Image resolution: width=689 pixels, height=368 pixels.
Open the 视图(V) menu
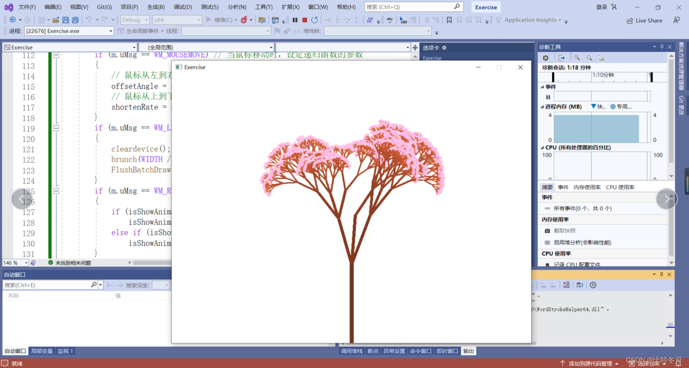[x=79, y=7]
